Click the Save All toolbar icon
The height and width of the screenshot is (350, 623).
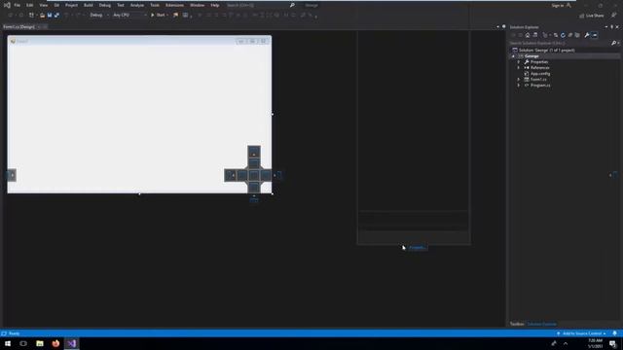tap(56, 16)
